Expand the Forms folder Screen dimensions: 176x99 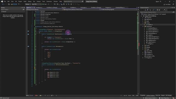pos(143,46)
